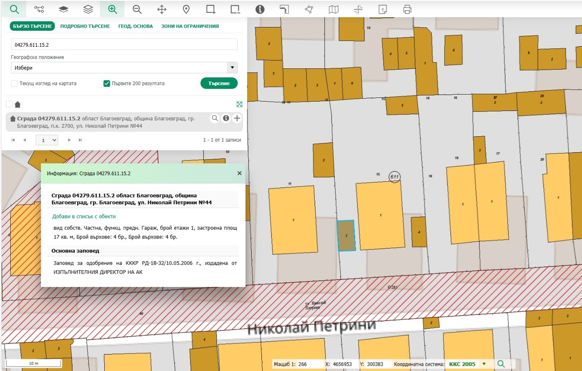Viewport: 582px width, 371px height.
Task: Tick the select-all results checkbox
Action: [9, 104]
